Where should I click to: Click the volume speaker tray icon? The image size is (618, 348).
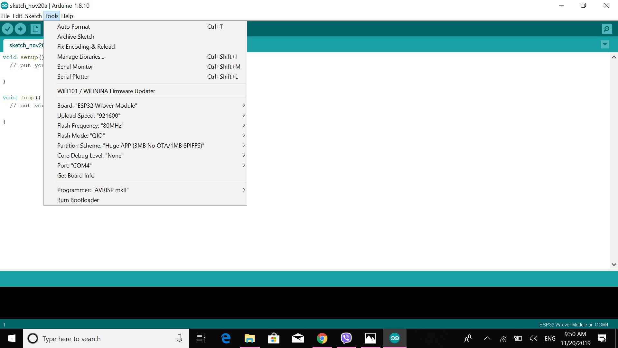(x=534, y=338)
